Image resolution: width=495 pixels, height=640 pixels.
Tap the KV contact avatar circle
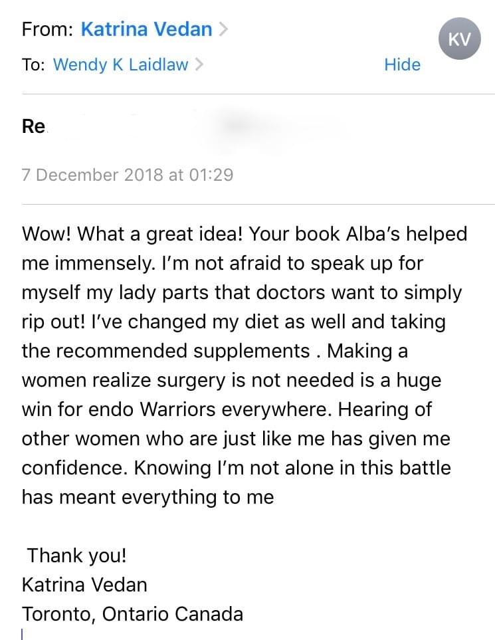[459, 39]
